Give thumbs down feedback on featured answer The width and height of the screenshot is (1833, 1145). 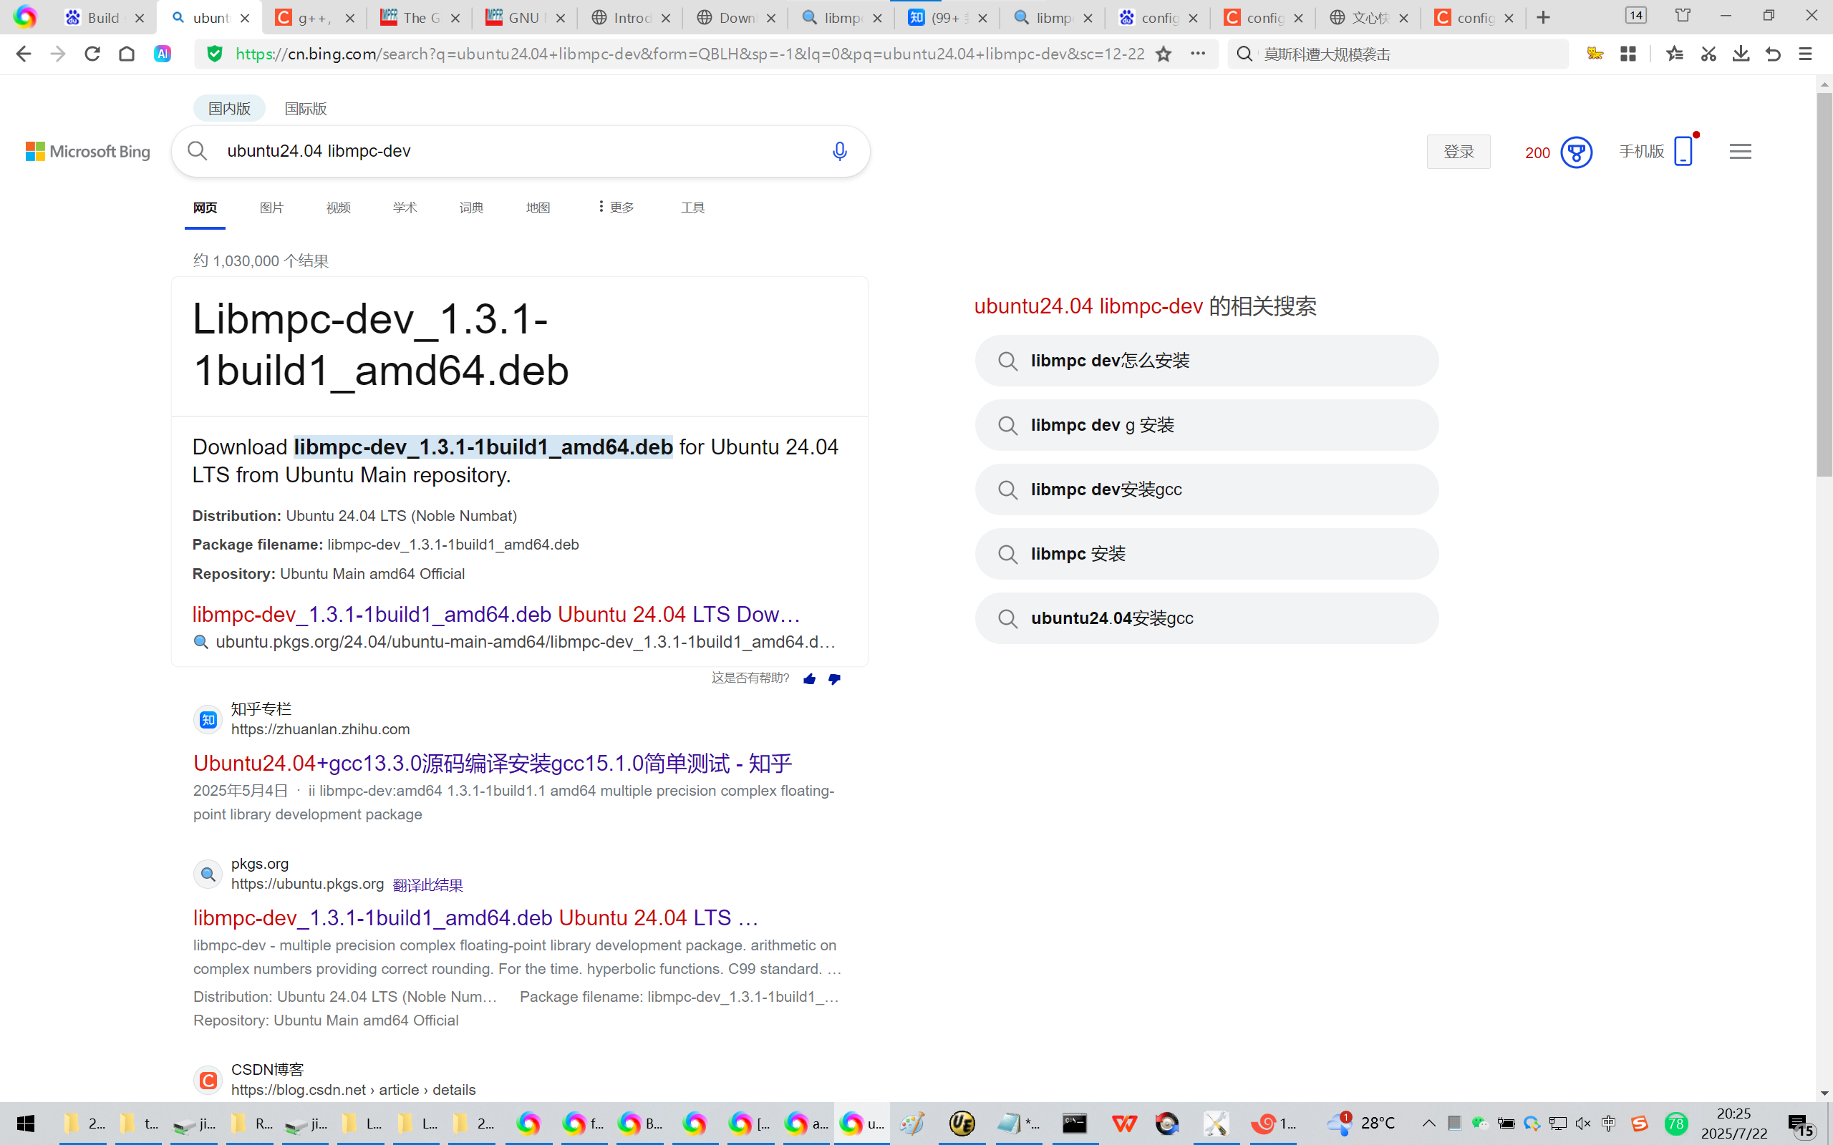click(x=835, y=679)
